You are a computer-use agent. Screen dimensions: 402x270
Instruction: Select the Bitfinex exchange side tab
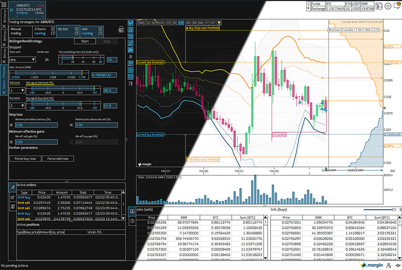coord(4,36)
